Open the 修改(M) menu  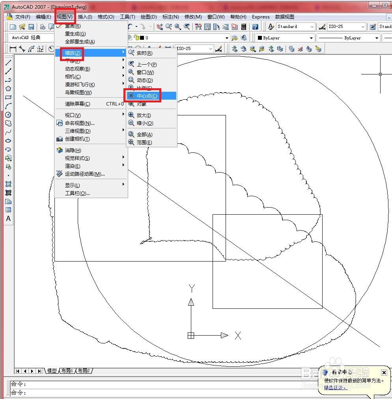coord(193,17)
